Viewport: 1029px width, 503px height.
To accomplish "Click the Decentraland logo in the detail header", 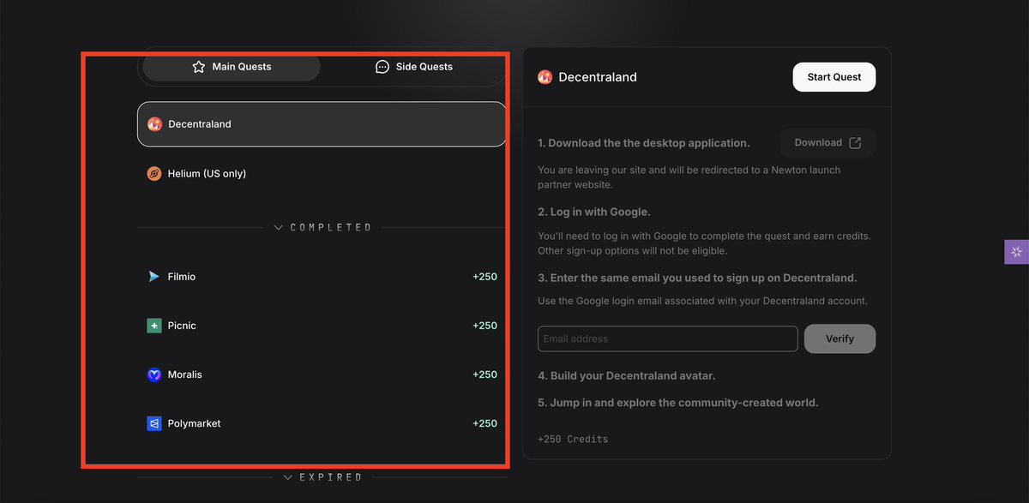I will click(x=545, y=77).
